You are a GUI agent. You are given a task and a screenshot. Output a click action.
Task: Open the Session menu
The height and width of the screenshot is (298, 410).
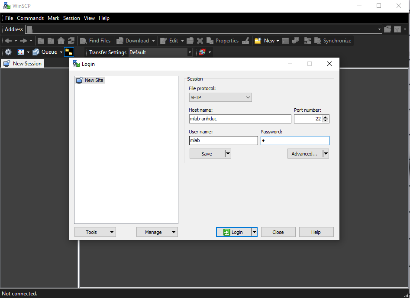[x=71, y=18]
